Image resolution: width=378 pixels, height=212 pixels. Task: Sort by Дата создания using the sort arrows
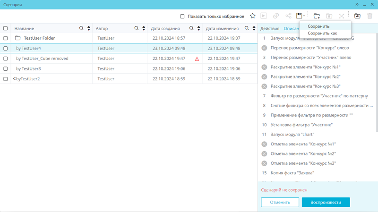click(199, 28)
